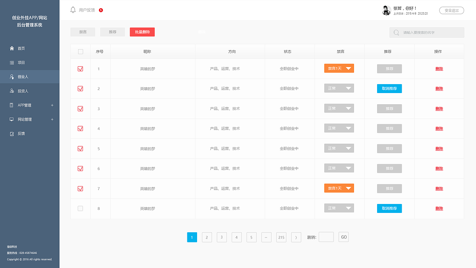Uncheck the checkbox for row 5
The height and width of the screenshot is (268, 476).
coord(80,149)
